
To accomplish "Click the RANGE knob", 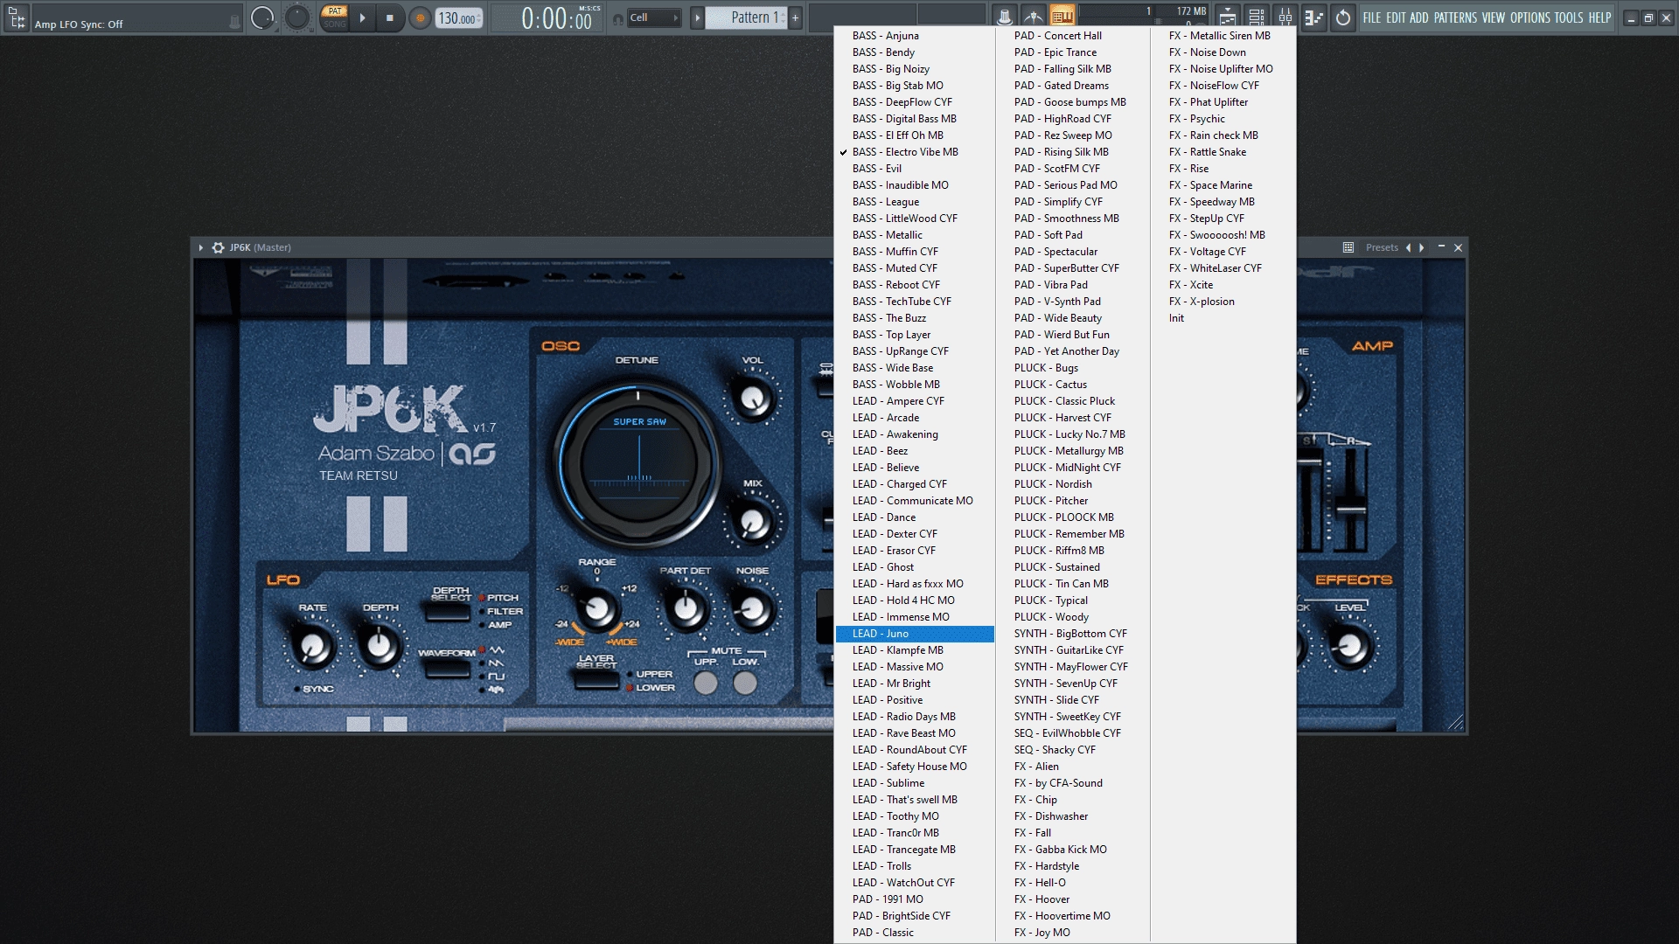I will coord(597,609).
